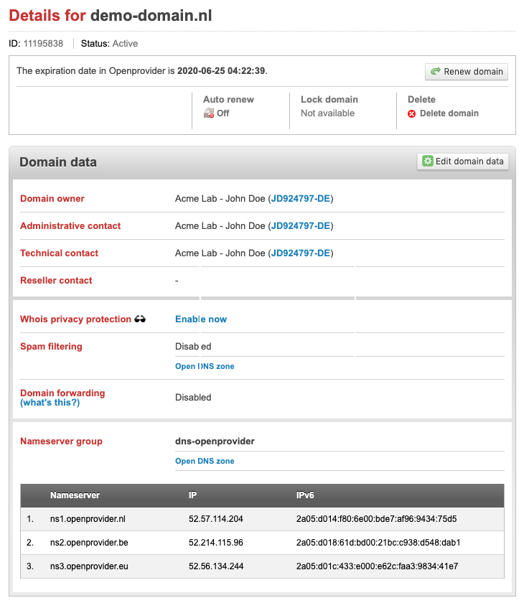
Task: Open Domain owner contact JD924797-DE
Action: (300, 198)
